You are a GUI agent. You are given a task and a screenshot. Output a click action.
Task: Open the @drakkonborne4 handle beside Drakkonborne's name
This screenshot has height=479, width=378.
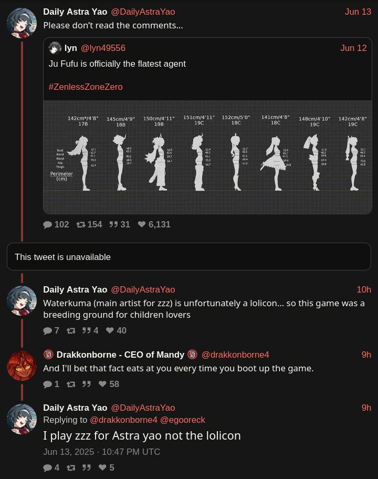[235, 355]
